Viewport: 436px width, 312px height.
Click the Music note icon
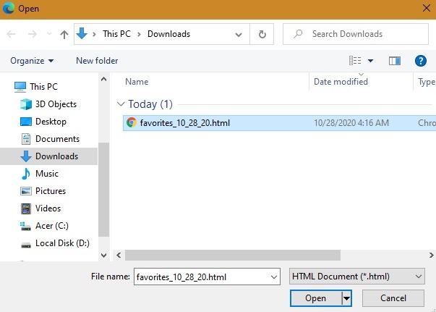26,174
